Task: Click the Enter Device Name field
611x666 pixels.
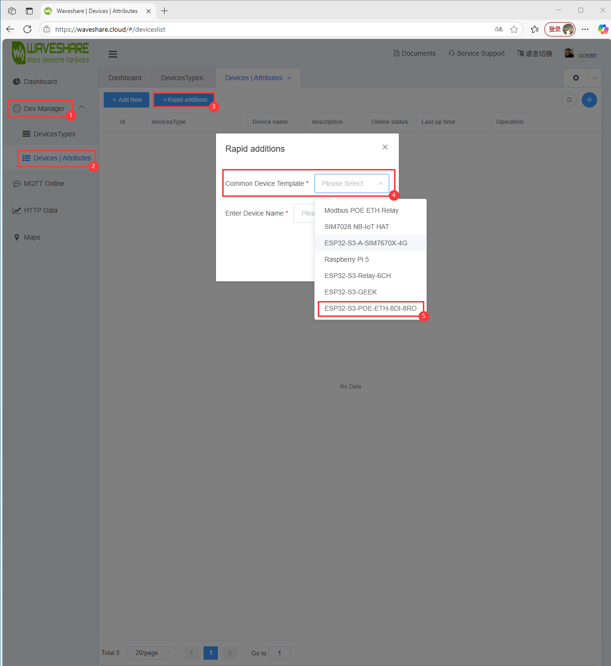Action: coord(304,213)
